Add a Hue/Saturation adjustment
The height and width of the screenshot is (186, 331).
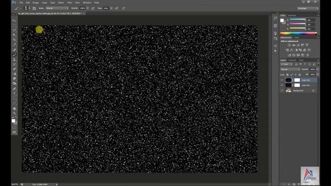[287, 50]
